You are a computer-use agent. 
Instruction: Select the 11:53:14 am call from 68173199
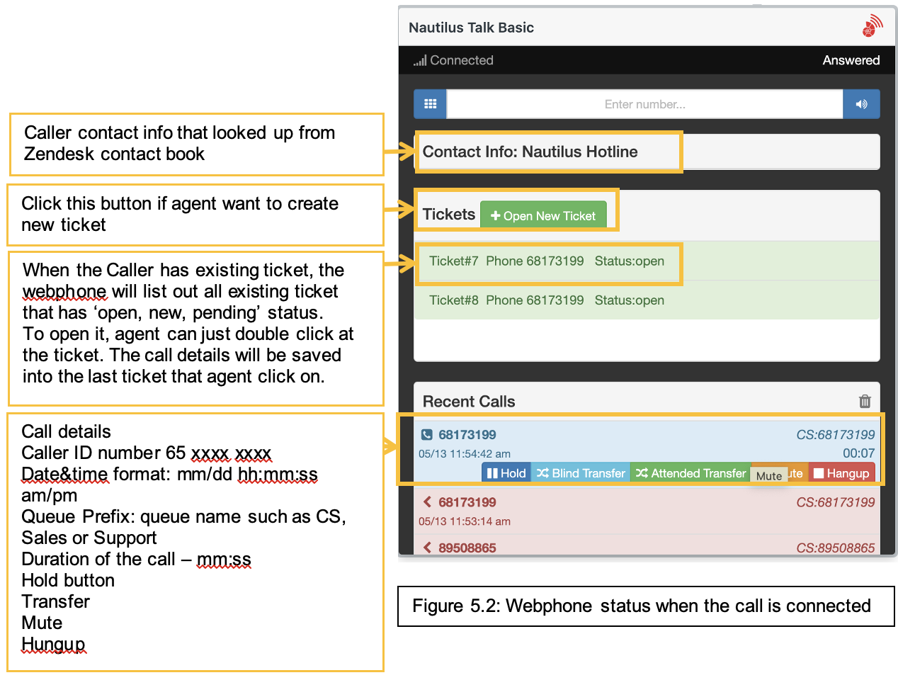coord(647,511)
